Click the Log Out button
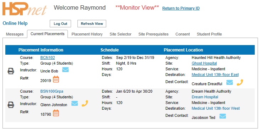 [60, 23]
